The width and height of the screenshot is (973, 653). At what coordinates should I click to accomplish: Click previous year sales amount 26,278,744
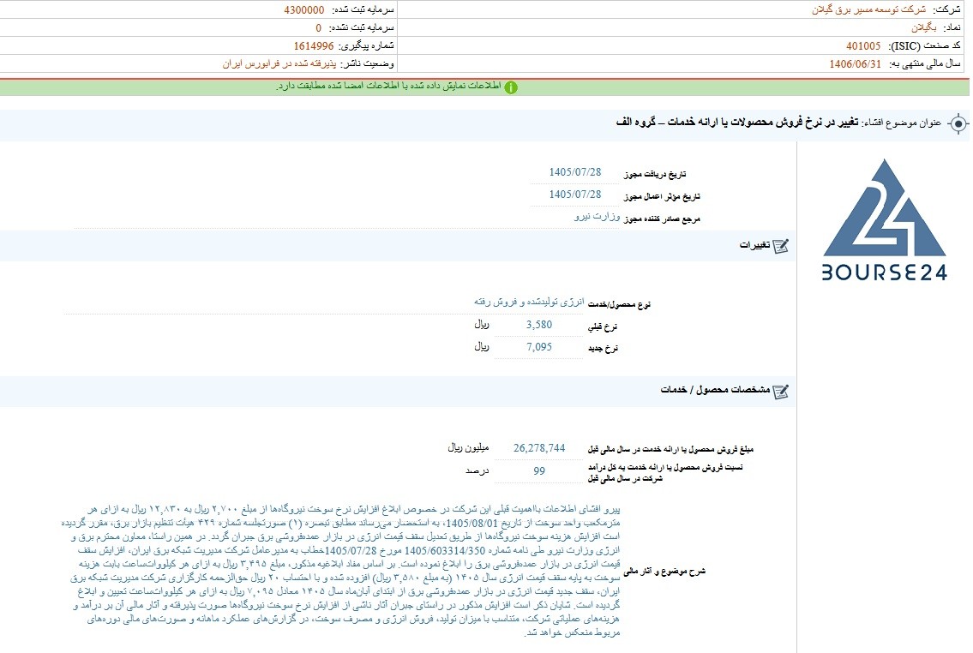point(539,447)
